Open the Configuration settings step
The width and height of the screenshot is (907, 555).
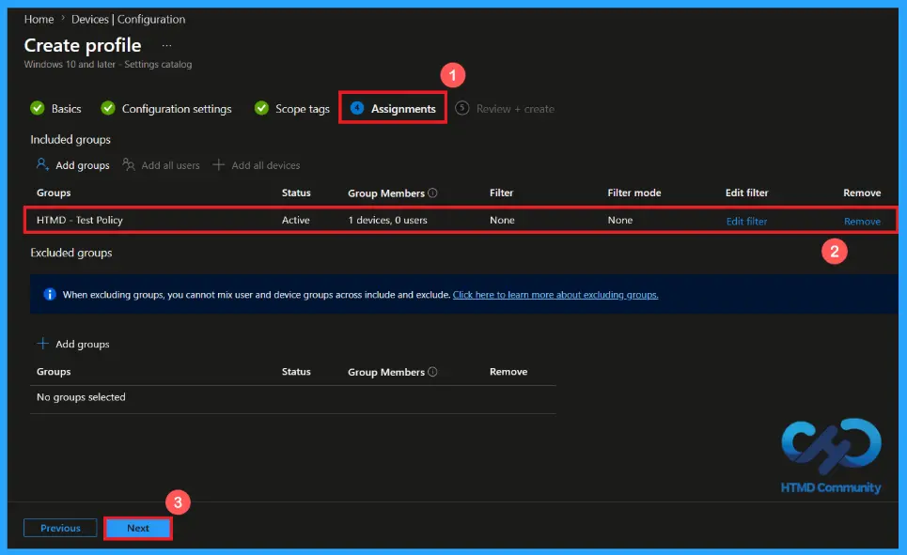tap(177, 109)
